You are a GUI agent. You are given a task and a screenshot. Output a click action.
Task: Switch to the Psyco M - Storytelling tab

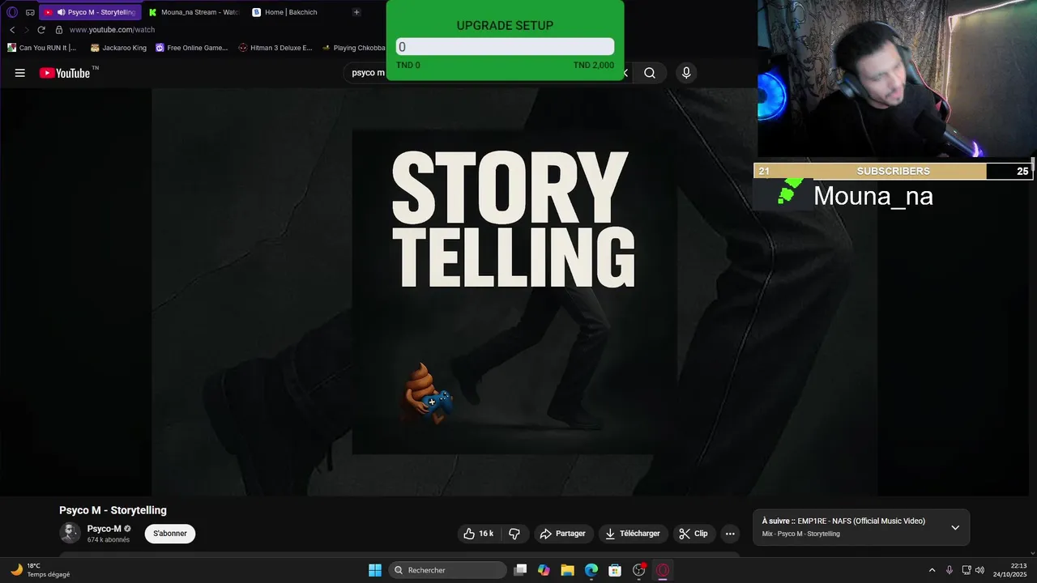(x=89, y=12)
